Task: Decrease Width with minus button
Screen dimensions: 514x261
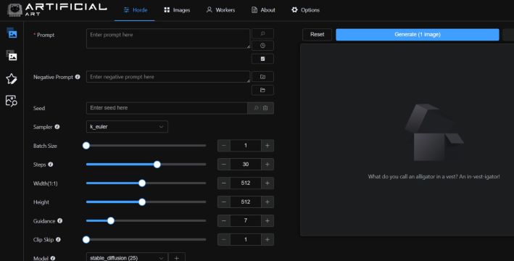Action: [x=224, y=183]
